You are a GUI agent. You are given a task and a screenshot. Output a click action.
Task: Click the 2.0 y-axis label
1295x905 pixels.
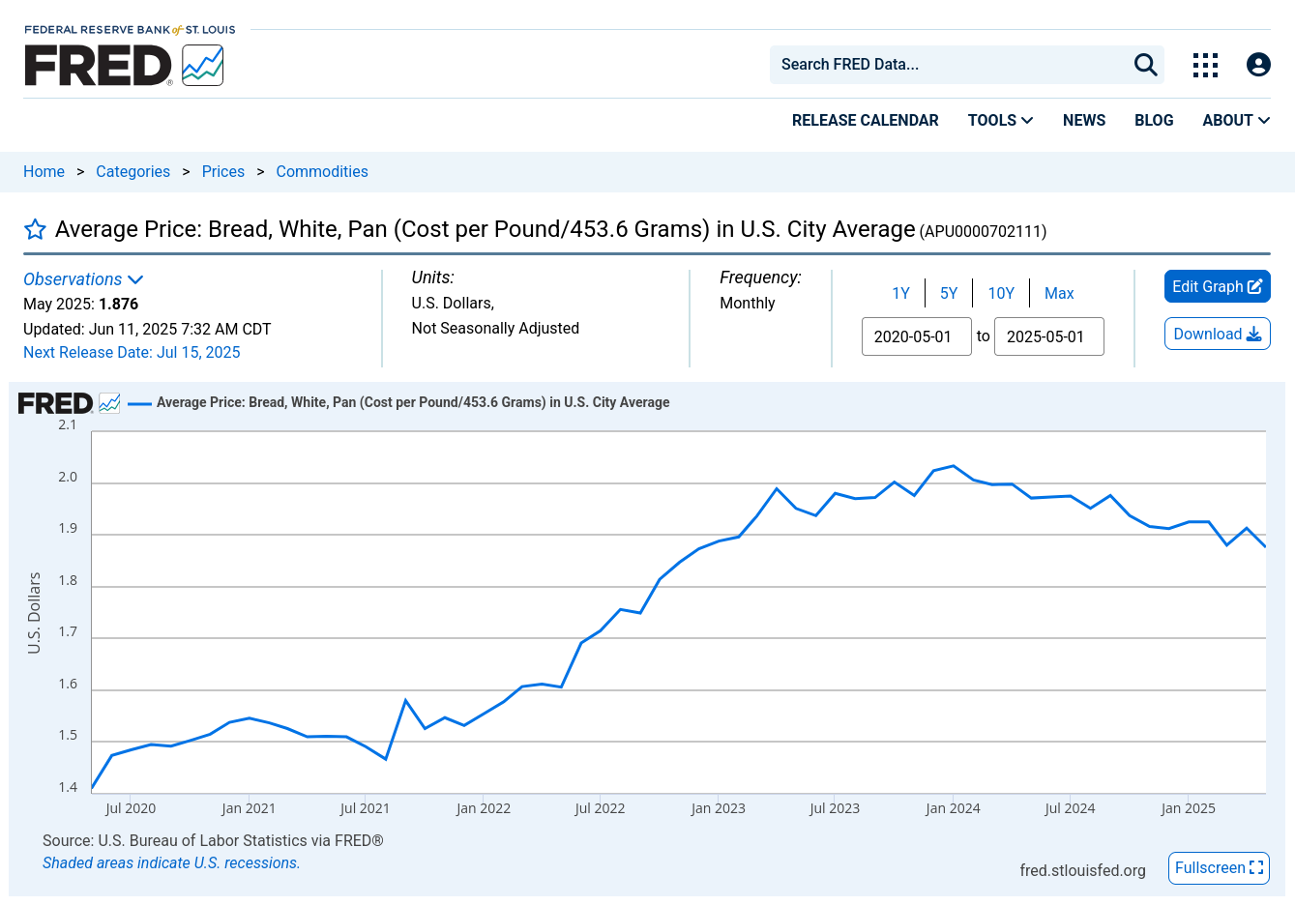click(68, 477)
